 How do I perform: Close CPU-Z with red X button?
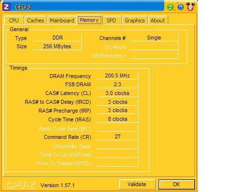pyautogui.click(x=191, y=7)
